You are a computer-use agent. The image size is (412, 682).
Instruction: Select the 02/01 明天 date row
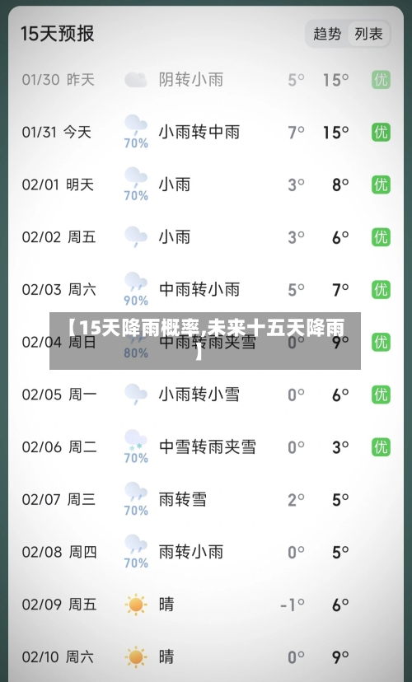206,185
